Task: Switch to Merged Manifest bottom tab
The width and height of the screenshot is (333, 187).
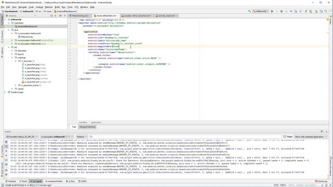Action: [x=87, y=127]
